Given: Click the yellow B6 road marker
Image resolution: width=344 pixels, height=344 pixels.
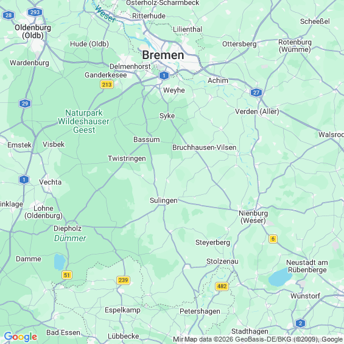Looking at the screenshot, I should [x=273, y=239].
